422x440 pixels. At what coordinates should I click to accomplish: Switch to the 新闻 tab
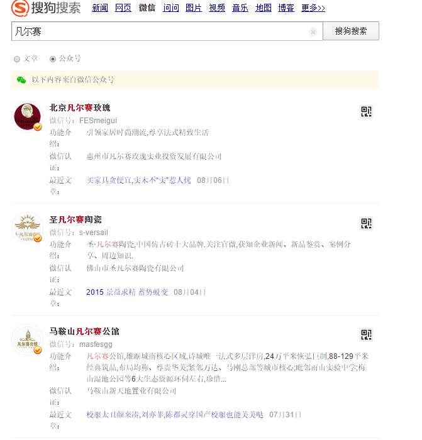coord(100,8)
